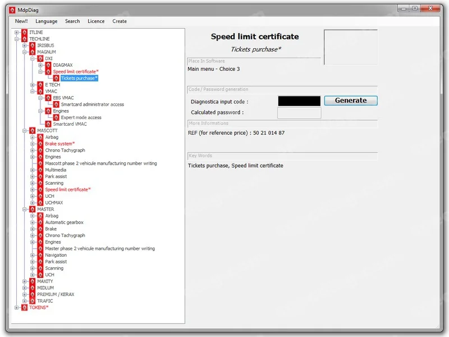
Task: Collapse the MASCOTT tree node
Action: [x=25, y=131]
